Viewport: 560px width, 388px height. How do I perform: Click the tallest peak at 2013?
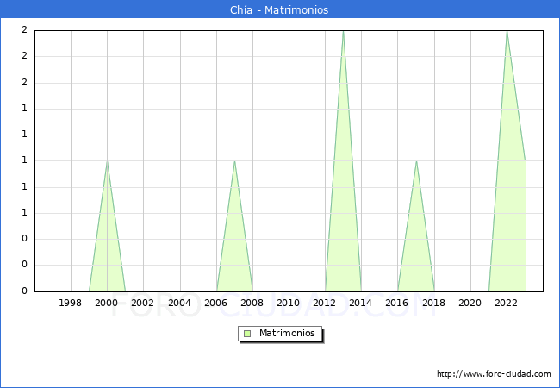[x=343, y=32]
